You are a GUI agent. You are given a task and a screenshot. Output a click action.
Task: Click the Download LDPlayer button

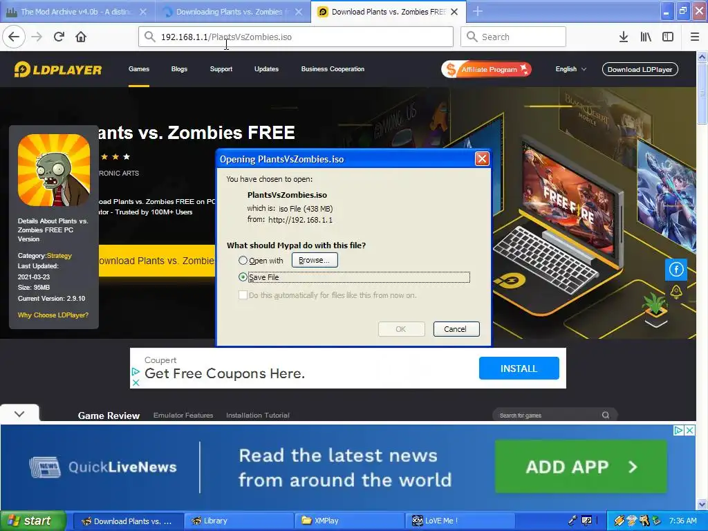[640, 69]
